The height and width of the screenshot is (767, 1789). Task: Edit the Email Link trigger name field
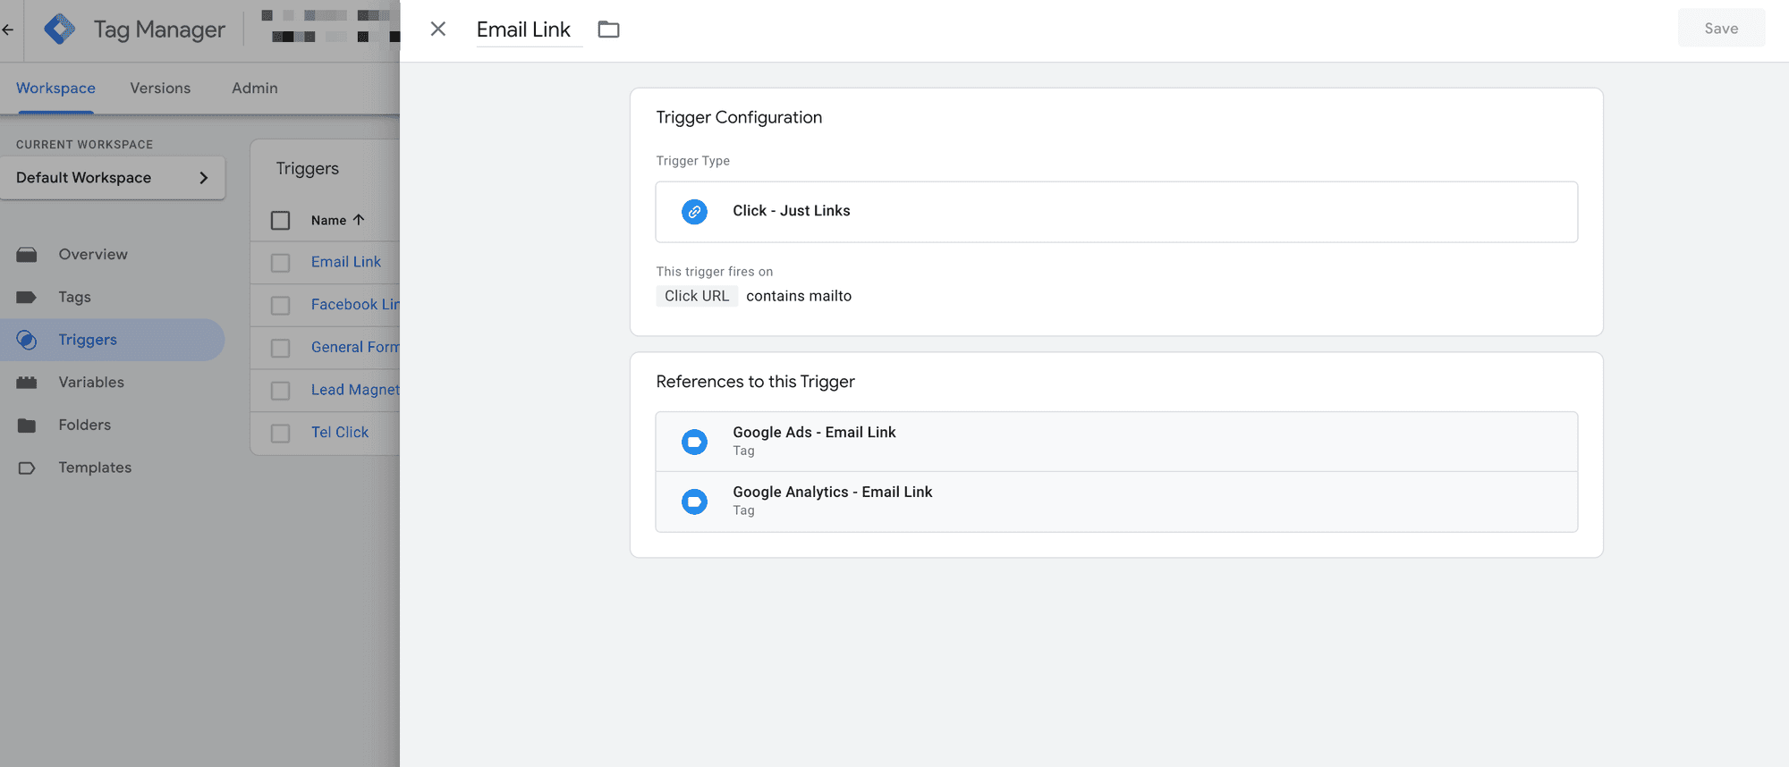[x=529, y=29]
